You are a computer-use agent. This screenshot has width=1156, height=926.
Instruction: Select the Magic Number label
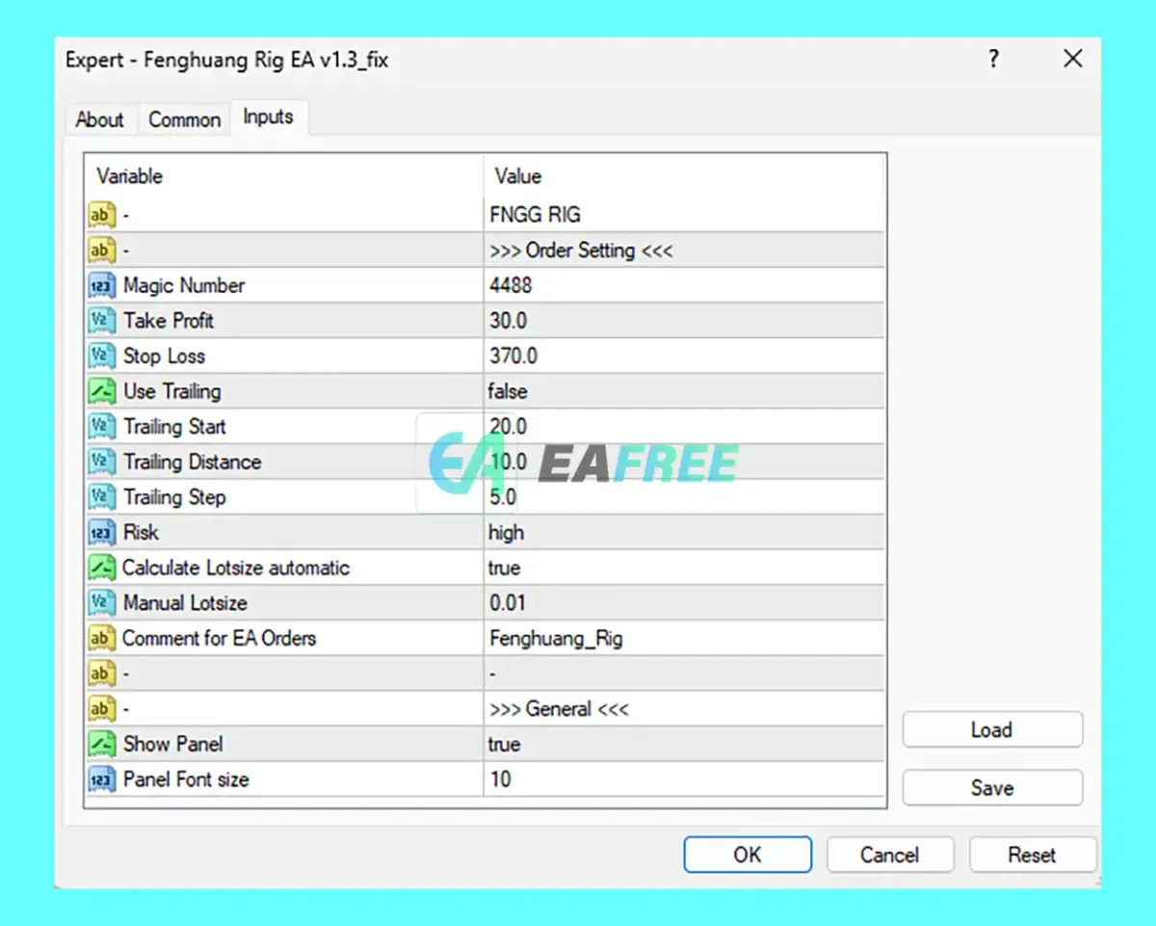click(184, 285)
